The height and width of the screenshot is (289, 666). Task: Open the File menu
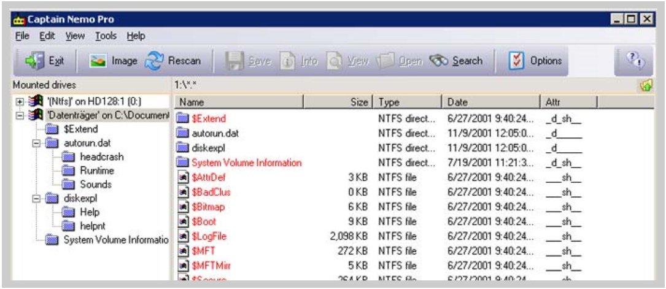[21, 36]
